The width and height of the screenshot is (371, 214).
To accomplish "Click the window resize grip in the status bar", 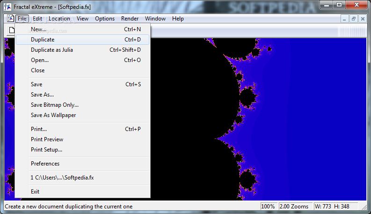I will point(364,207).
